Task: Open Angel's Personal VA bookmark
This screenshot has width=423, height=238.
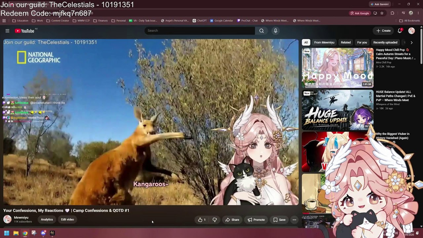Action: [174, 20]
